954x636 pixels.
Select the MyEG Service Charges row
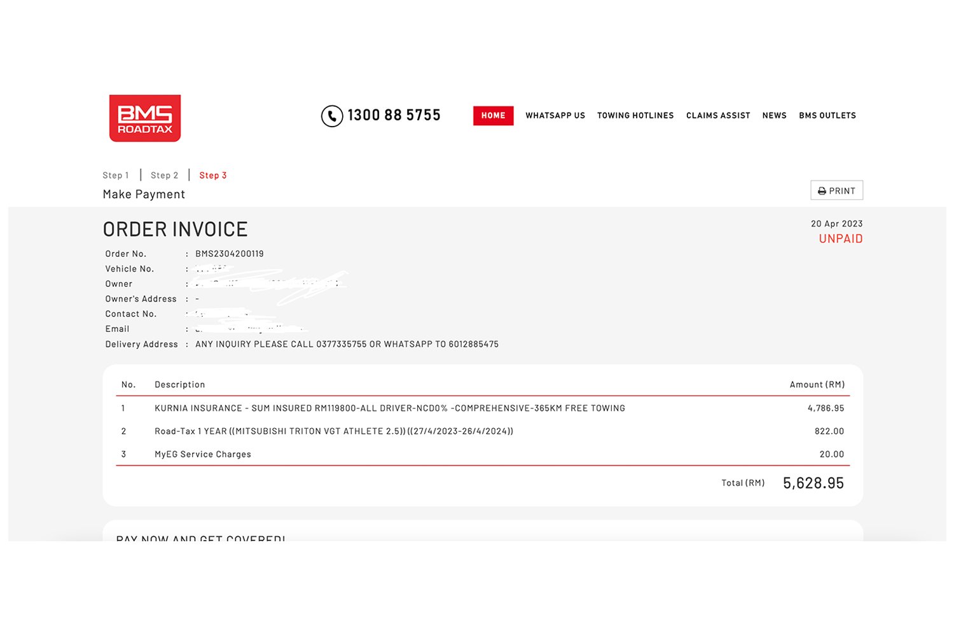203,454
